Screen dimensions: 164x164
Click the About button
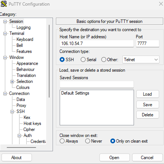coord(17,158)
